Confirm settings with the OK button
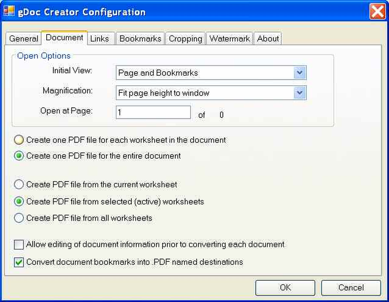This screenshot has width=389, height=302. (285, 288)
